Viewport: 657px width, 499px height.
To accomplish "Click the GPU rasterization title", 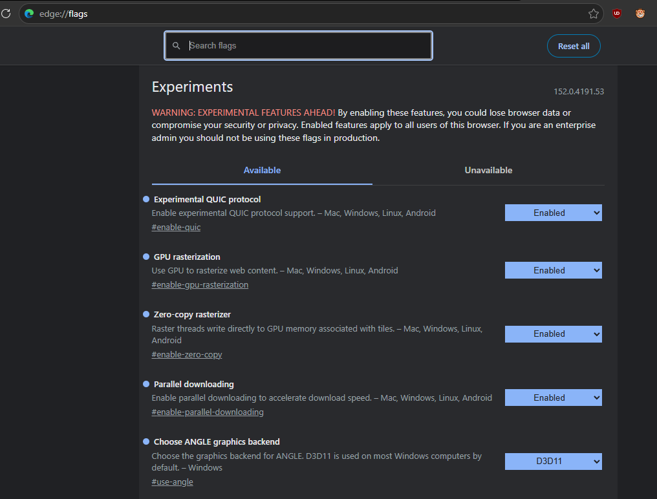I will (187, 257).
